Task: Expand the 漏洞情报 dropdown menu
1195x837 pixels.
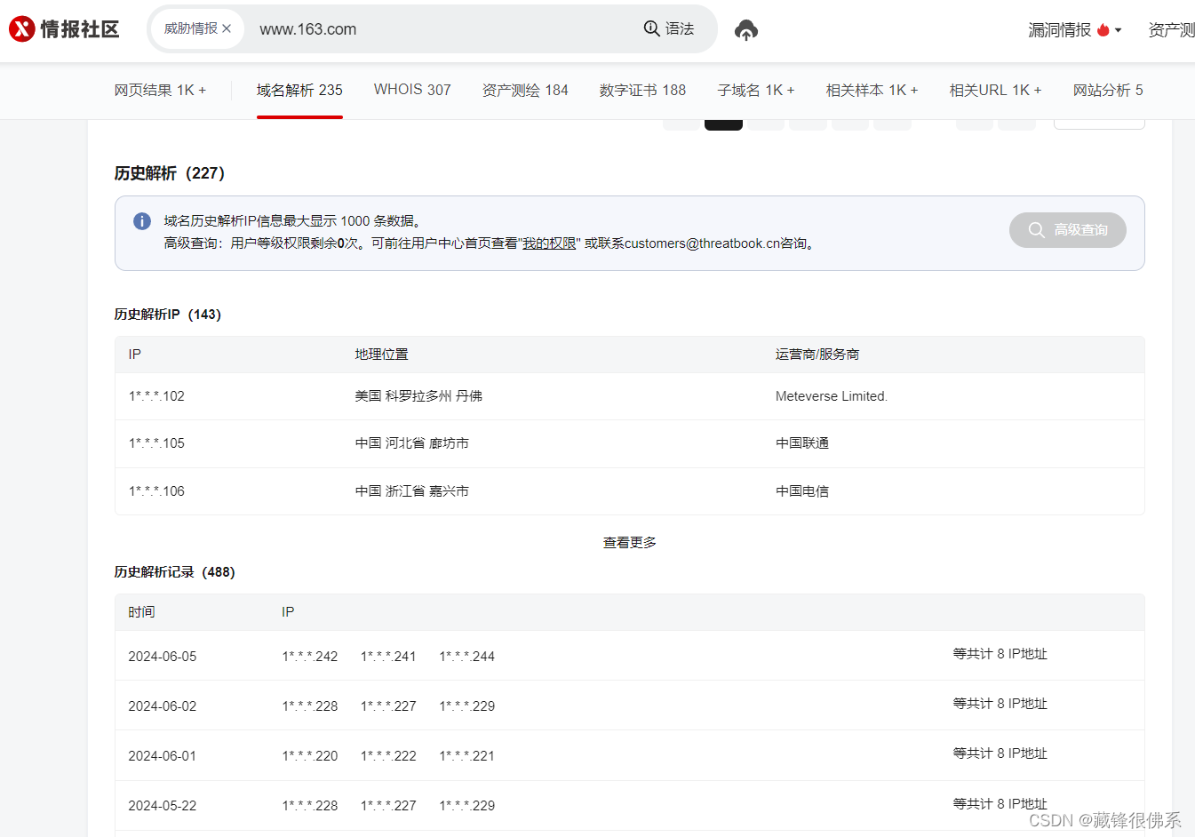Action: 1075,30
